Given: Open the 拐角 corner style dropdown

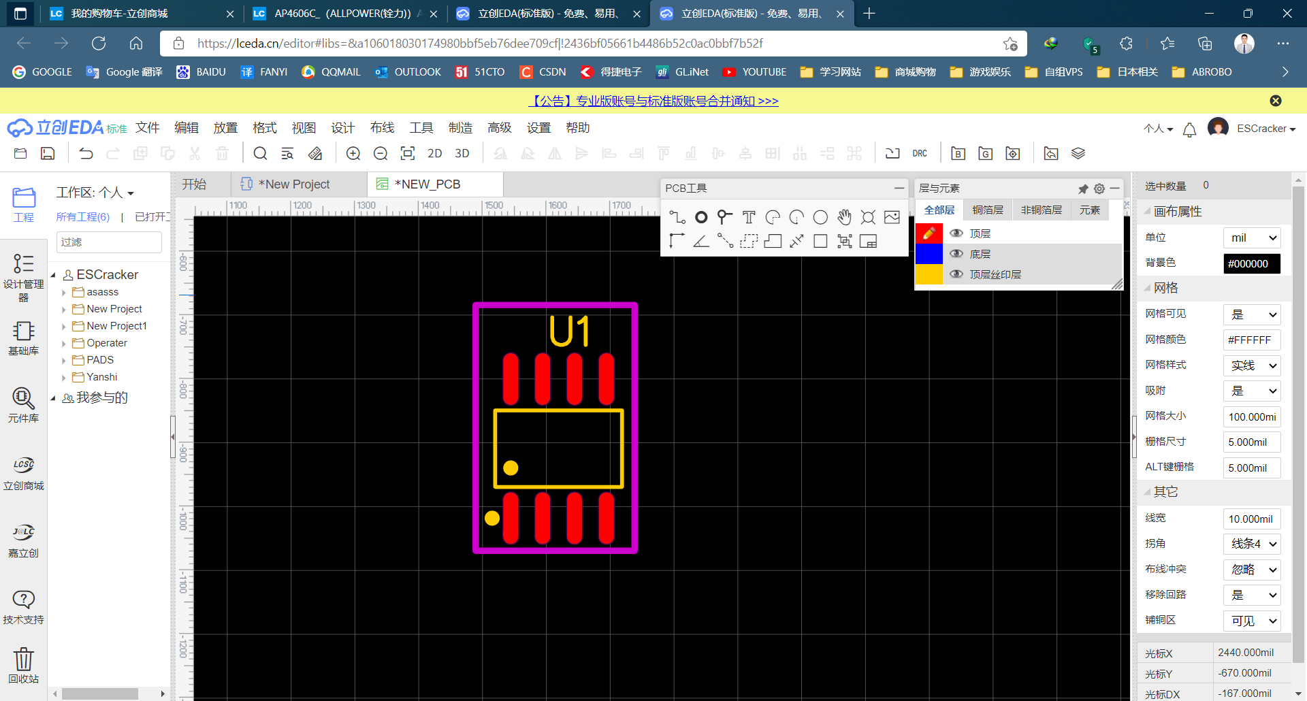Looking at the screenshot, I should (x=1251, y=544).
